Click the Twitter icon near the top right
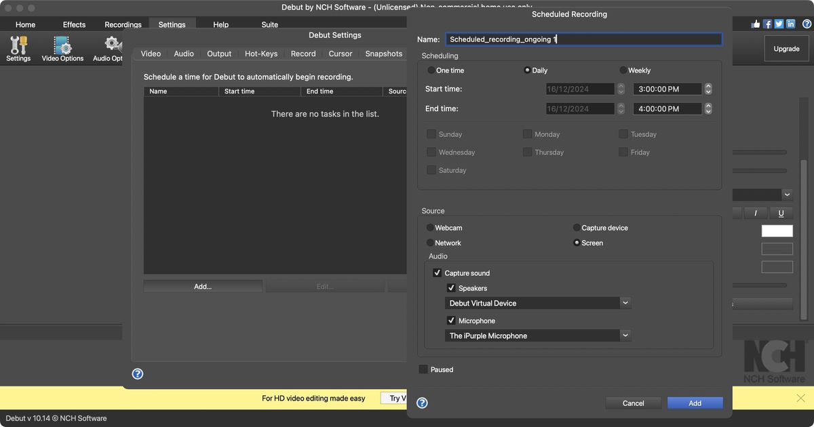814x427 pixels. (778, 23)
